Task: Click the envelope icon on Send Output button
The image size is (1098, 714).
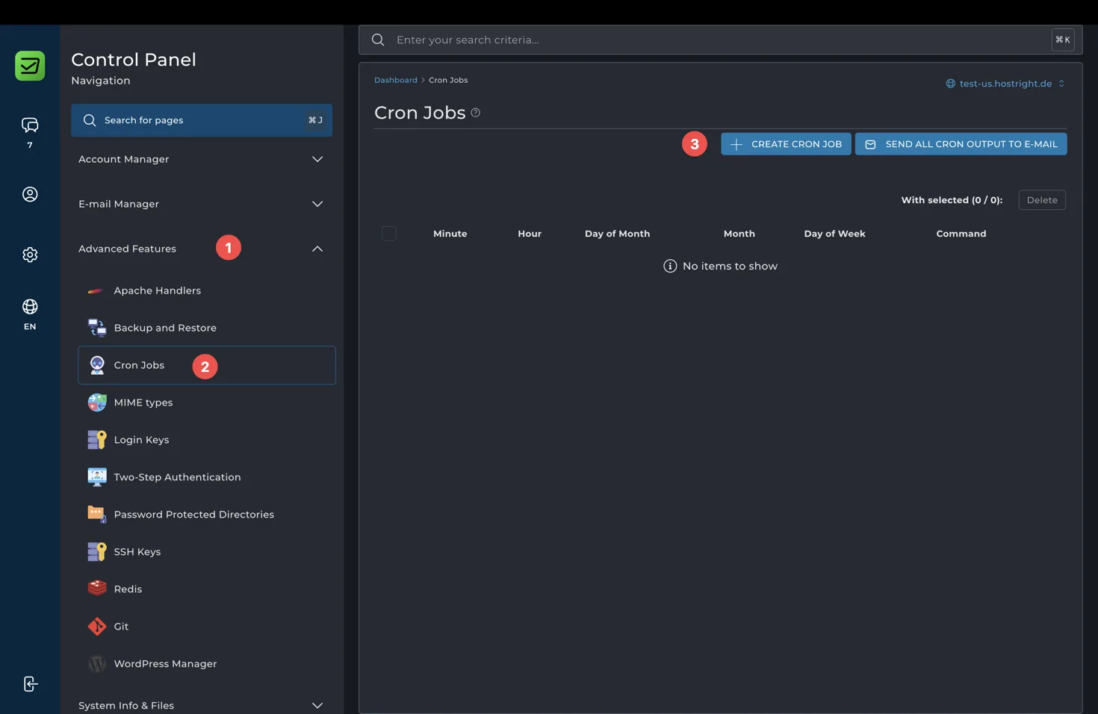Action: 870,144
